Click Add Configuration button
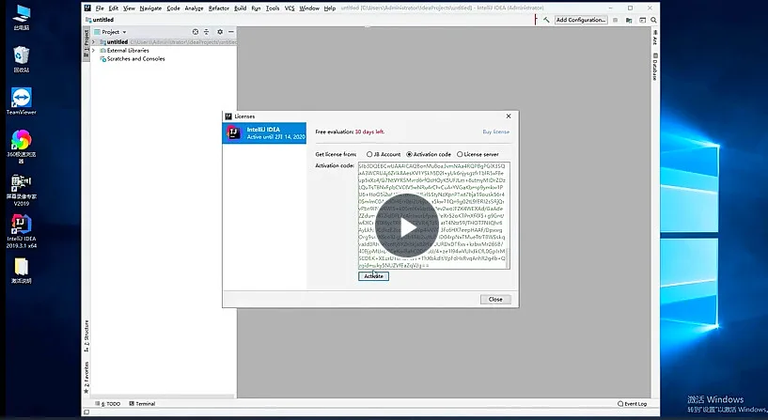The image size is (768, 420). point(581,20)
